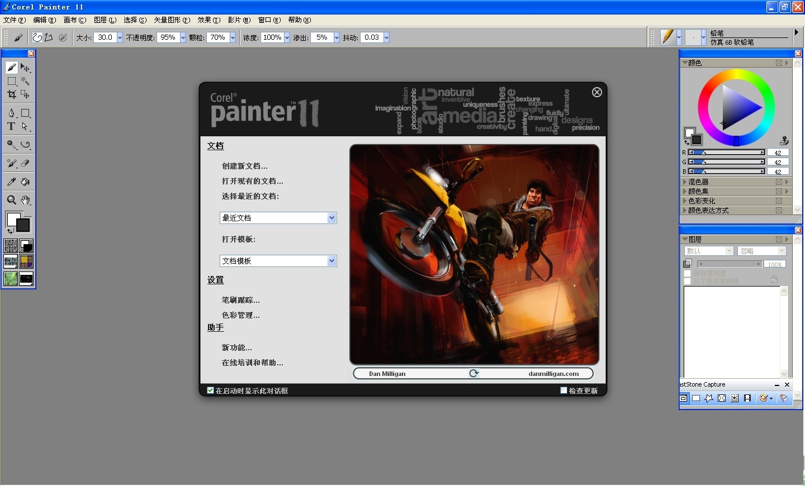Close the Painter 11 welcome dialog
805x486 pixels.
pyautogui.click(x=597, y=92)
